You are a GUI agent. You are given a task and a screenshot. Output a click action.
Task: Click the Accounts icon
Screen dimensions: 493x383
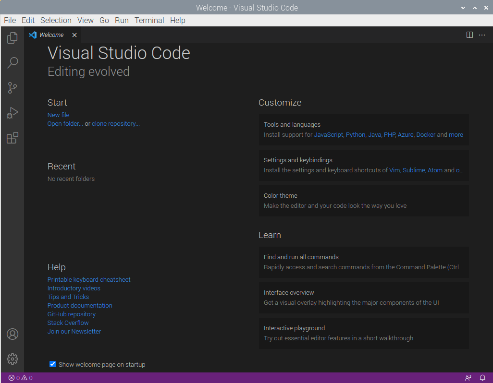pos(12,334)
